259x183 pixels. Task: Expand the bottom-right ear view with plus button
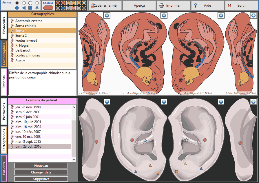point(253,102)
